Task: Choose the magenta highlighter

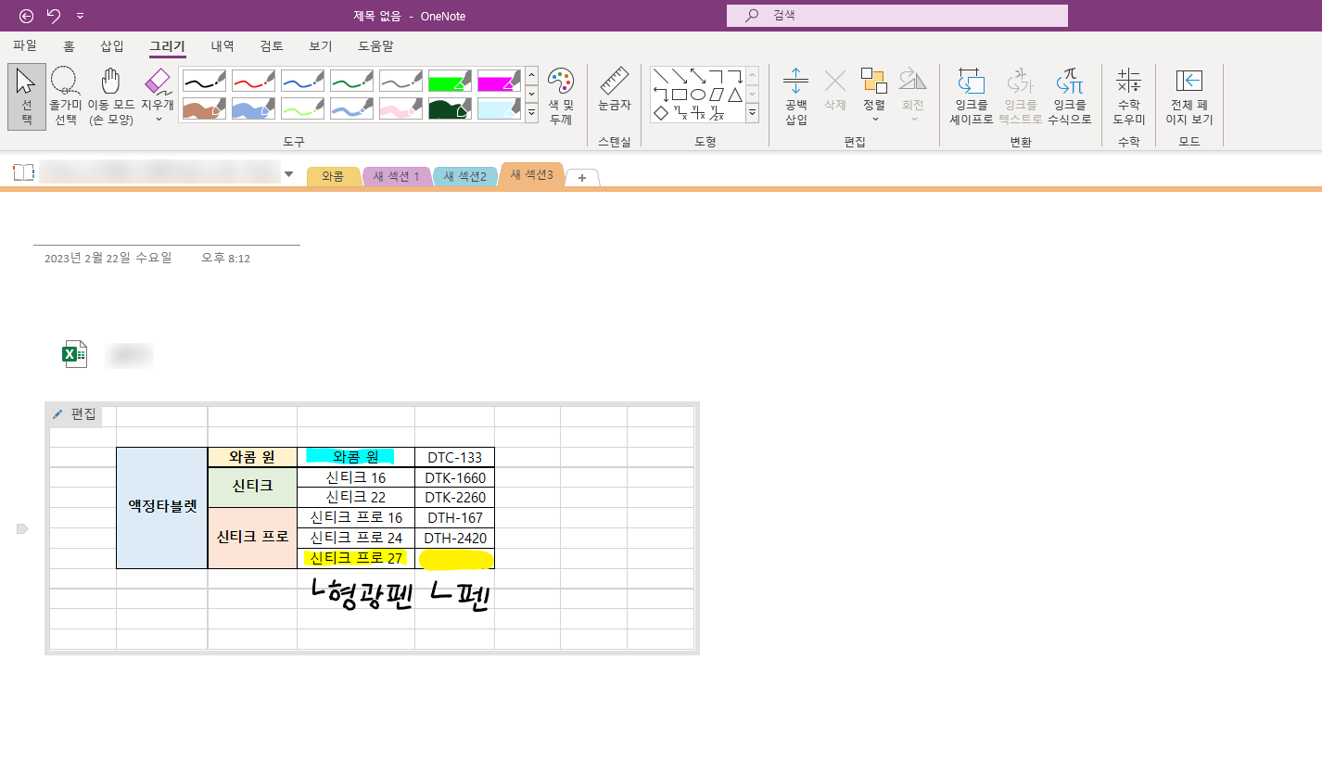Action: pyautogui.click(x=500, y=81)
